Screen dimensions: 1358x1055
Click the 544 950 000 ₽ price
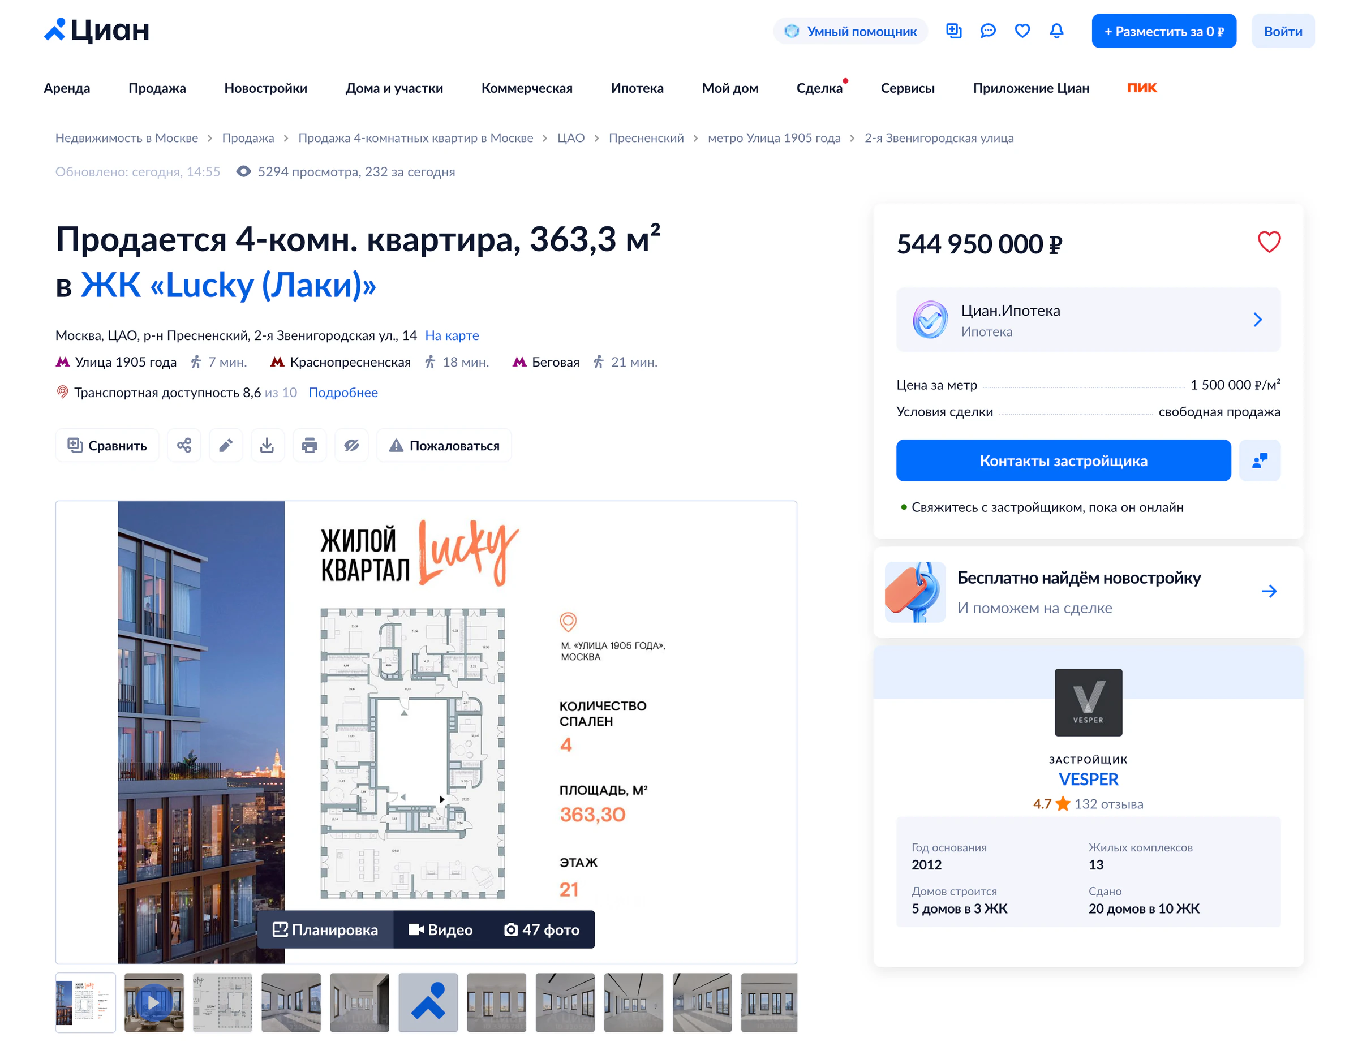click(979, 244)
